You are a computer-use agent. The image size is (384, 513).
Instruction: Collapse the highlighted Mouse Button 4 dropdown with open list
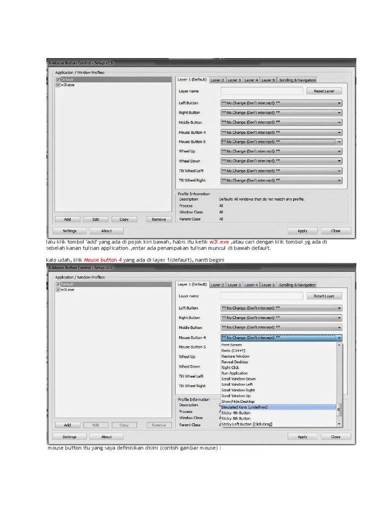coord(281,338)
